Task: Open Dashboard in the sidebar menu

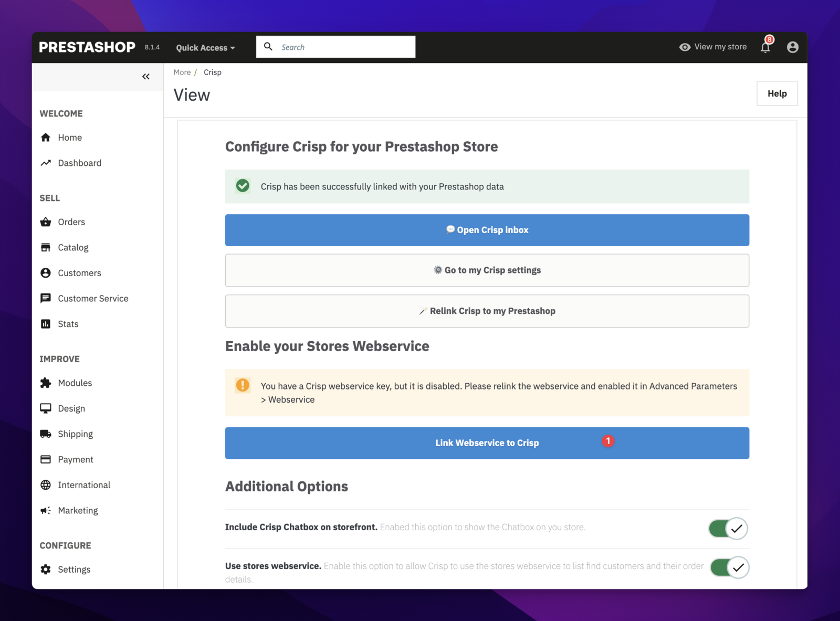Action: (x=80, y=163)
